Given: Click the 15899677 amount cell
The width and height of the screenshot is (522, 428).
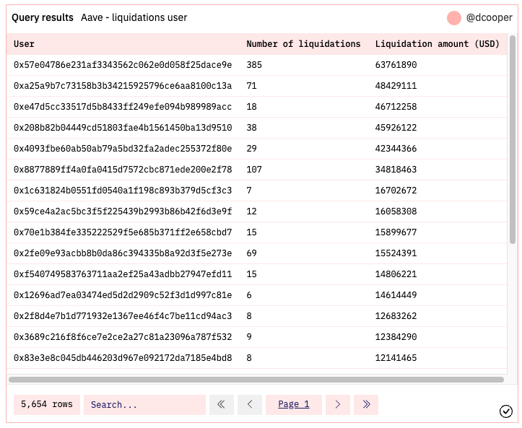Looking at the screenshot, I should click(396, 232).
